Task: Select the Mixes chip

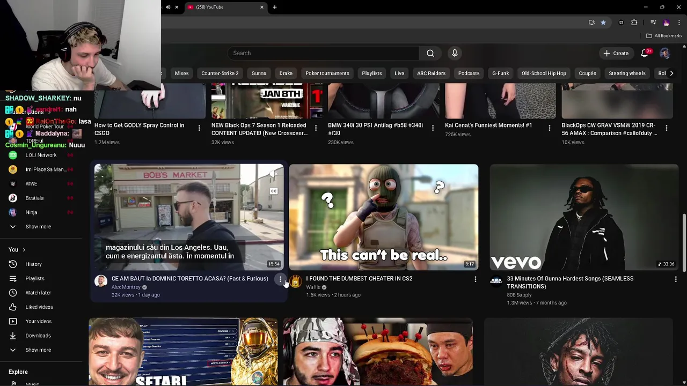Action: click(181, 73)
